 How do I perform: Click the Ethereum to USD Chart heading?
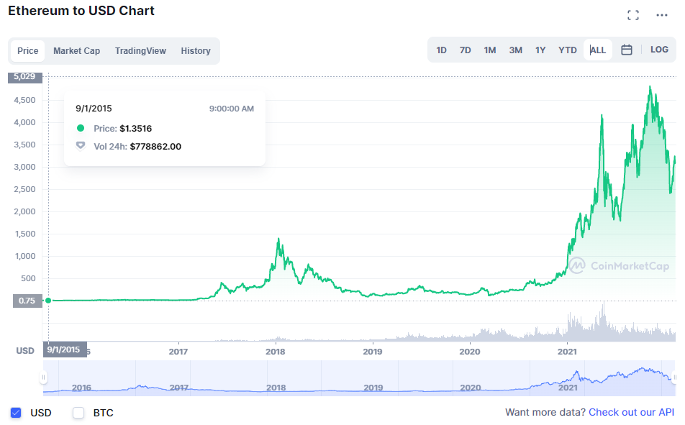pyautogui.click(x=81, y=11)
